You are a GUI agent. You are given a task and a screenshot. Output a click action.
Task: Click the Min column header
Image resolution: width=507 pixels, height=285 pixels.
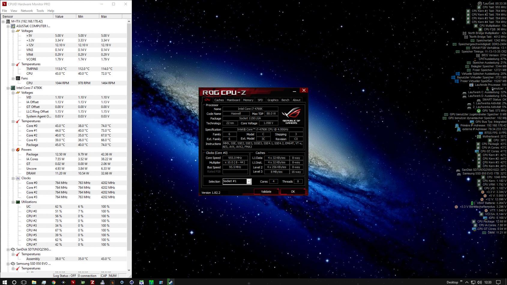coord(88,16)
